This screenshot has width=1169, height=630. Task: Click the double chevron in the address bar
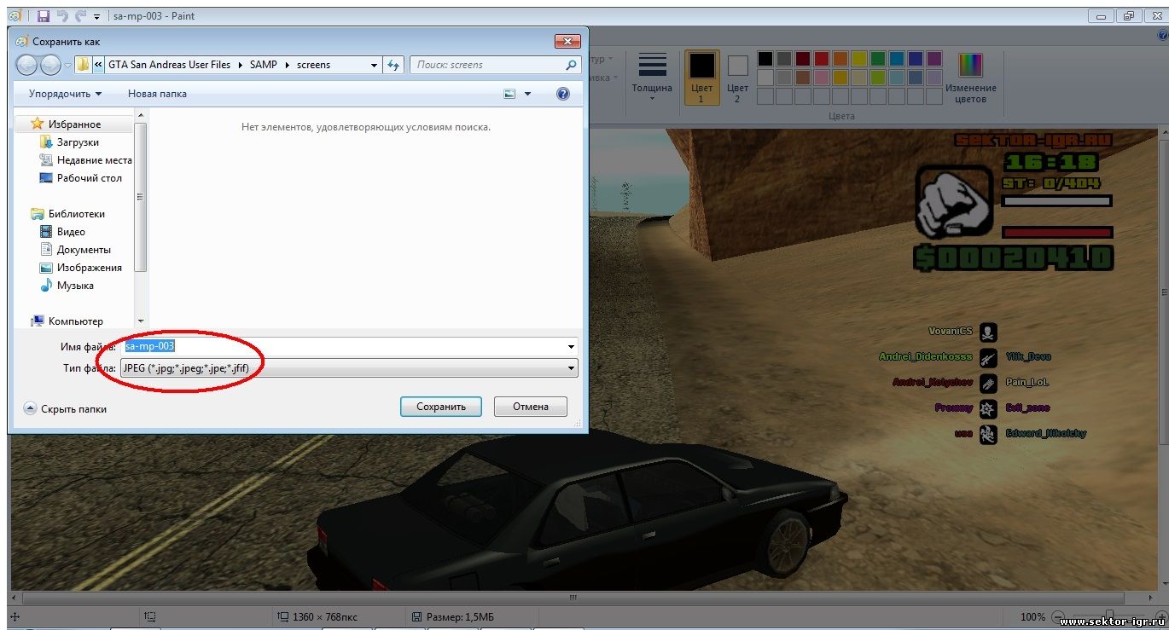(99, 65)
